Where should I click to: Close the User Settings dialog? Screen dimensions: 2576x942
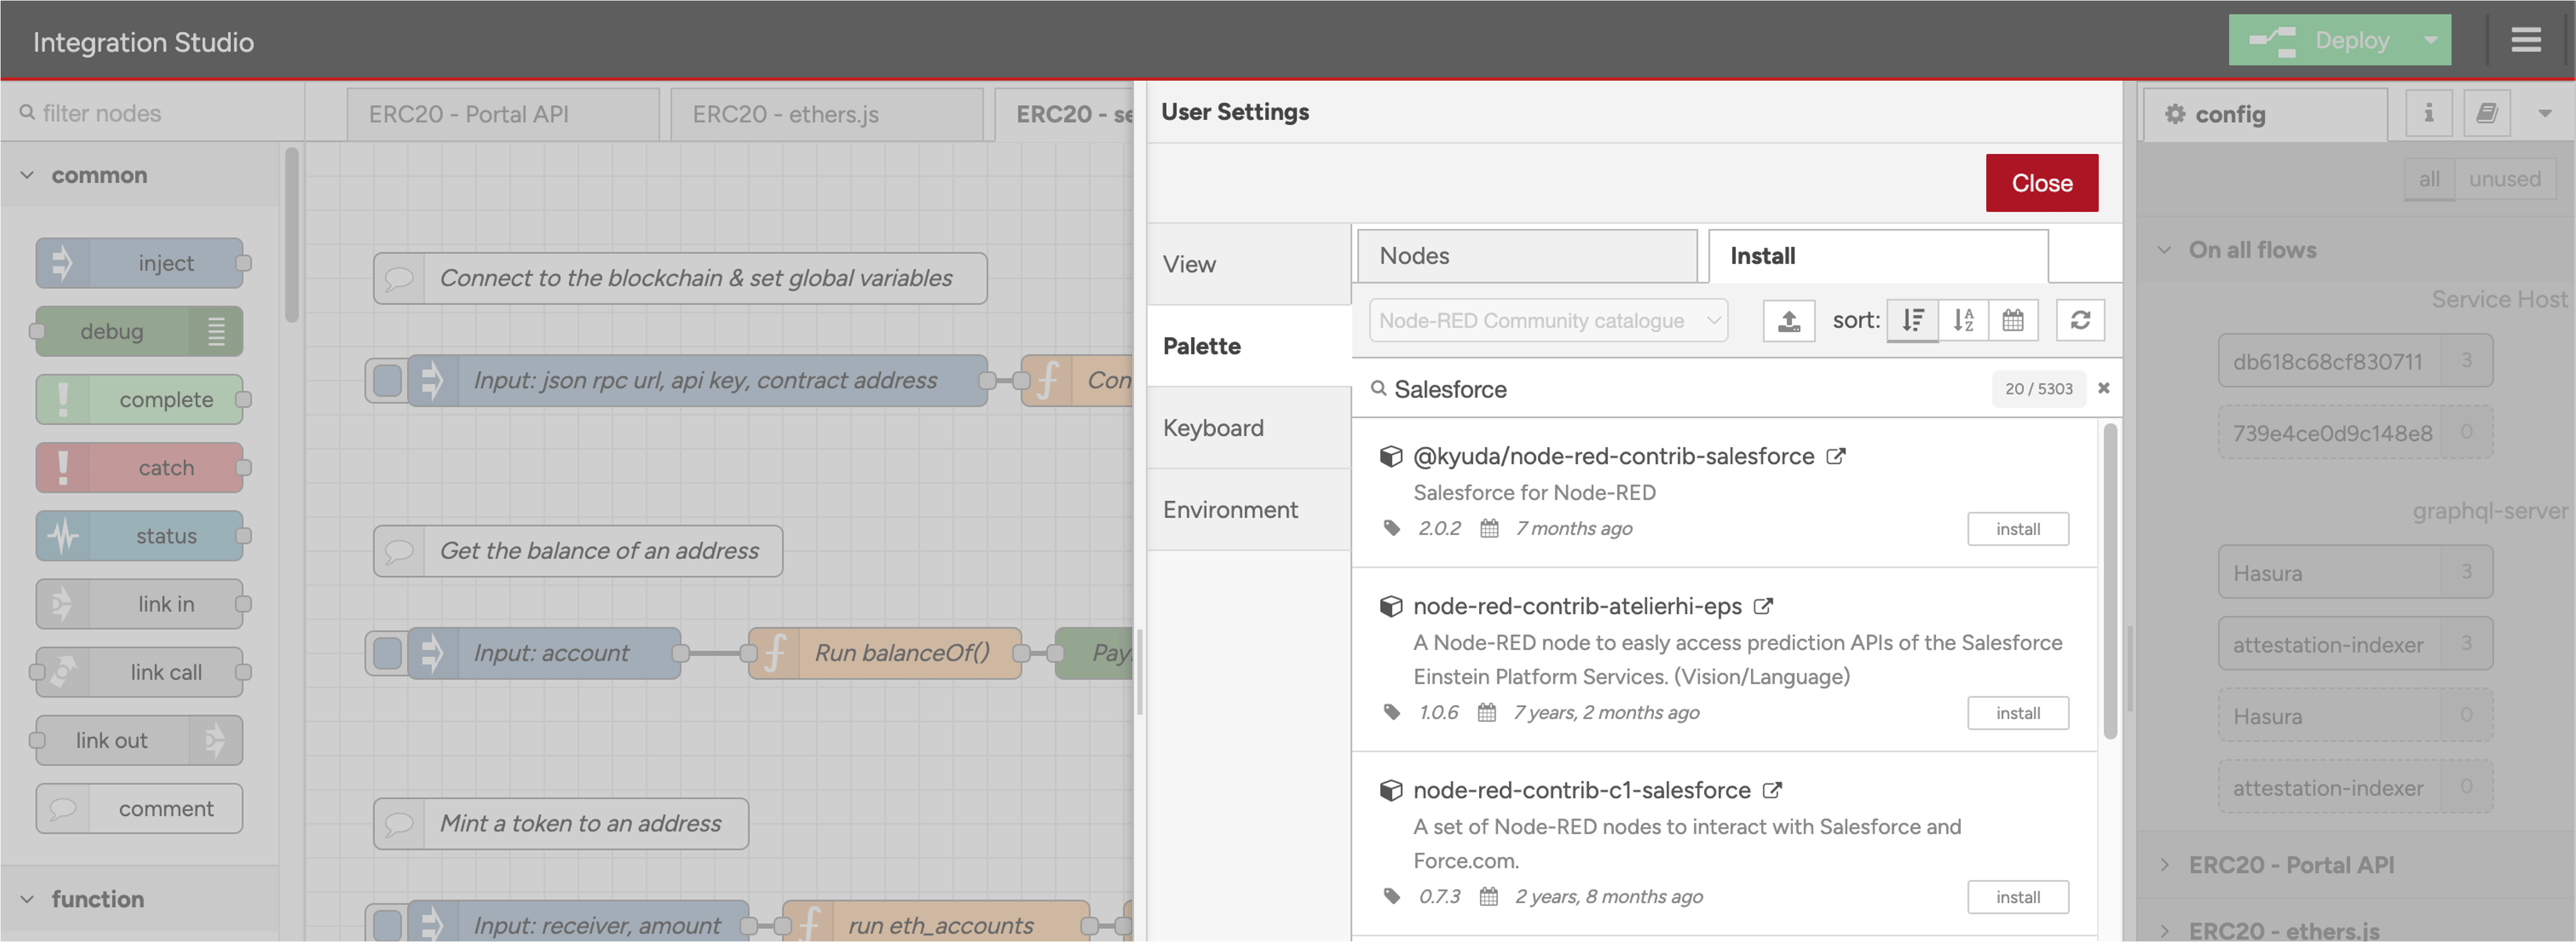2042,182
